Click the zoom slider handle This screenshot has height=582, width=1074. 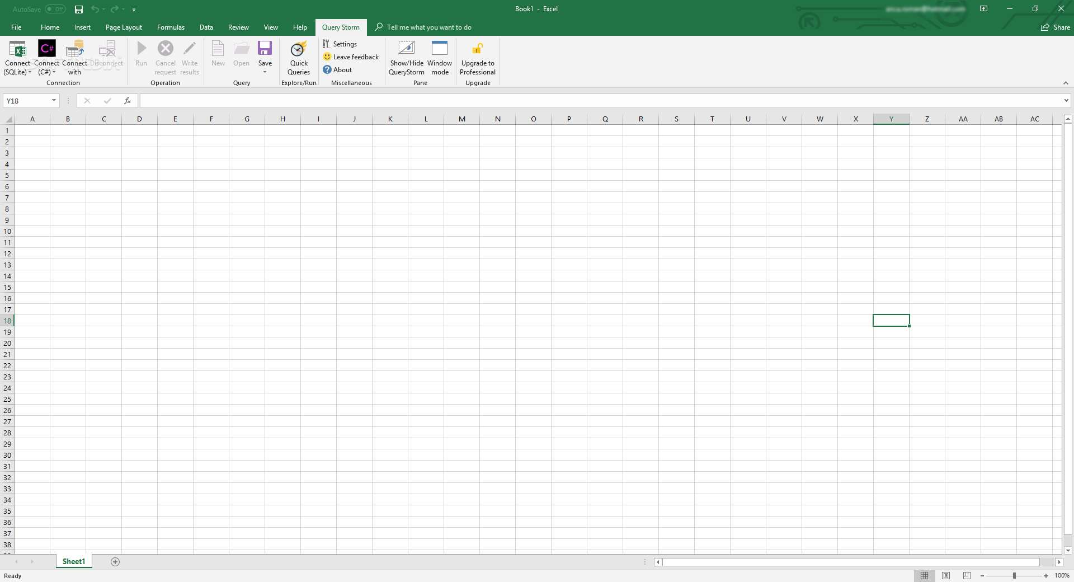1014,576
